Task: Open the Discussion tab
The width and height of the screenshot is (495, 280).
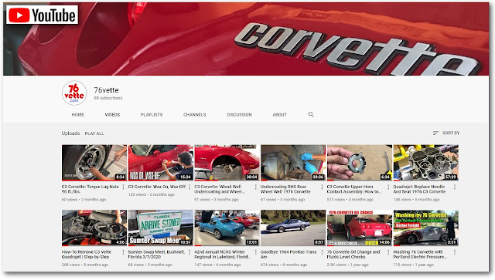Action: [x=239, y=115]
